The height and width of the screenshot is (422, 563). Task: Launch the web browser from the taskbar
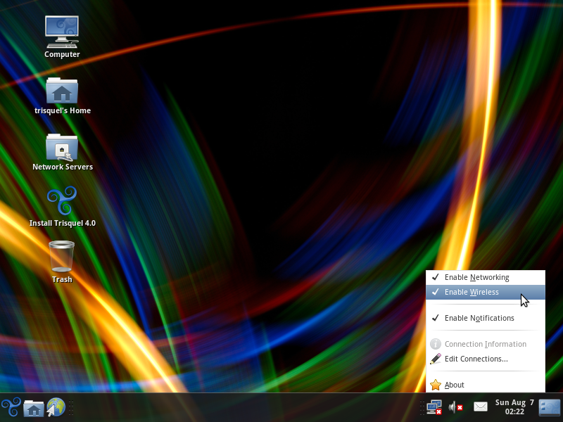tap(56, 407)
